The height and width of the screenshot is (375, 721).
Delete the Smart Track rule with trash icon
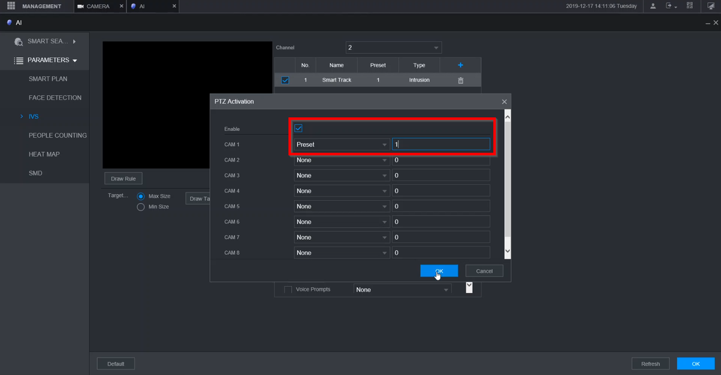coord(460,80)
